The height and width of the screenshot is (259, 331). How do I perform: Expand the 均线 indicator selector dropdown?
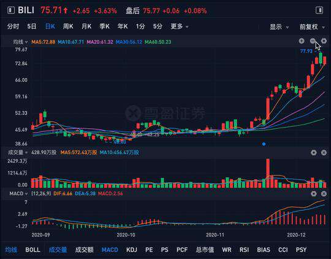pos(20,42)
